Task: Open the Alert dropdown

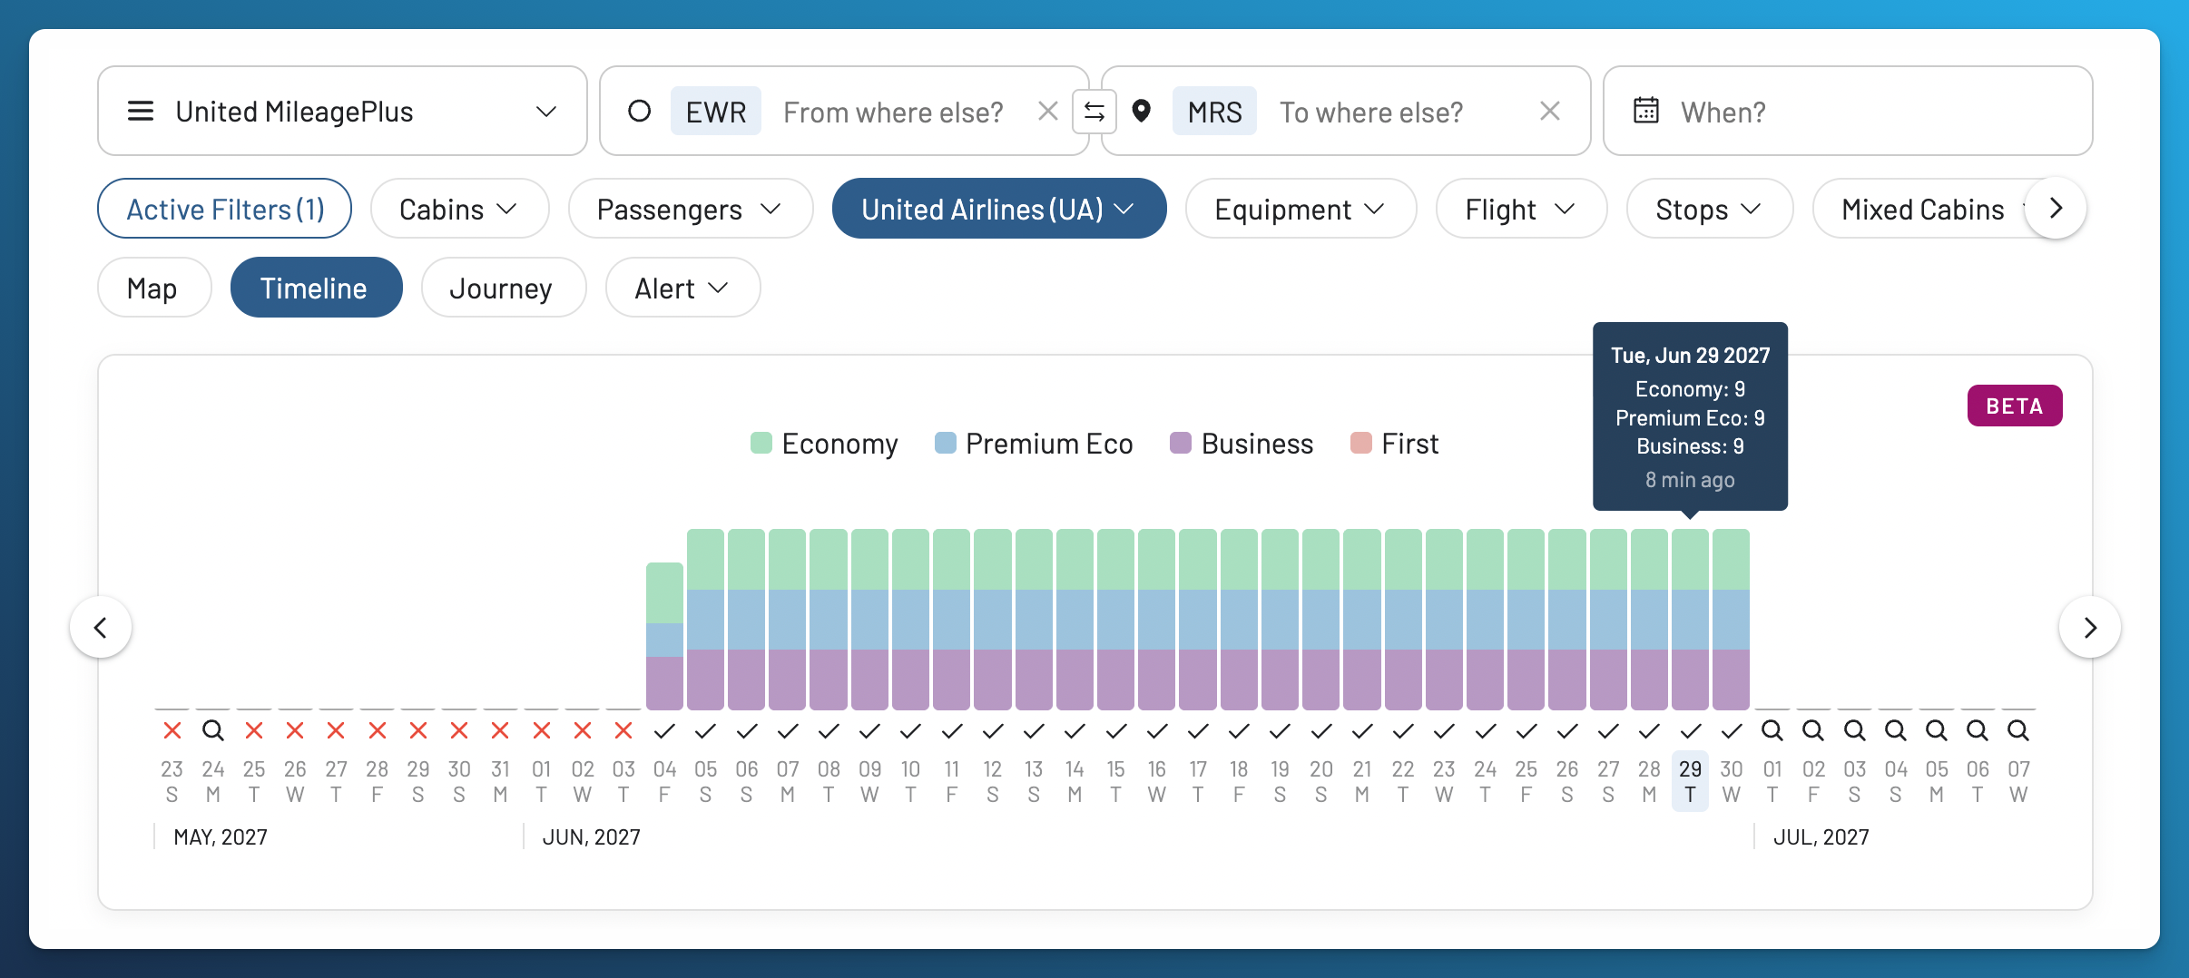Action: point(682,288)
